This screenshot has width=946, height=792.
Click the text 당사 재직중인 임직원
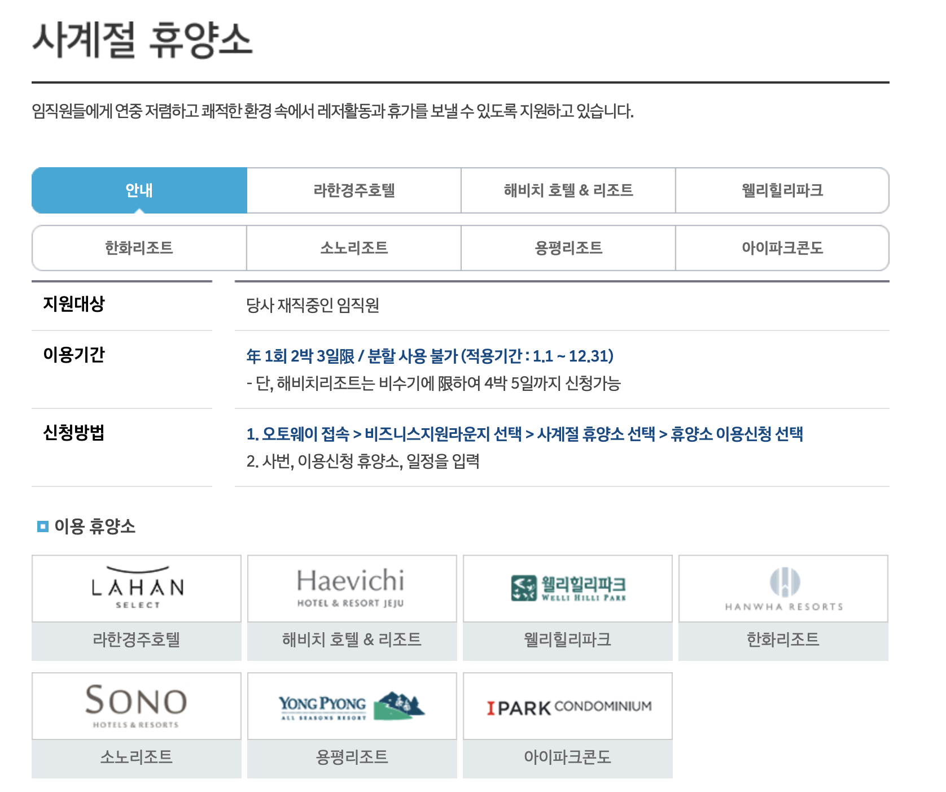(313, 306)
